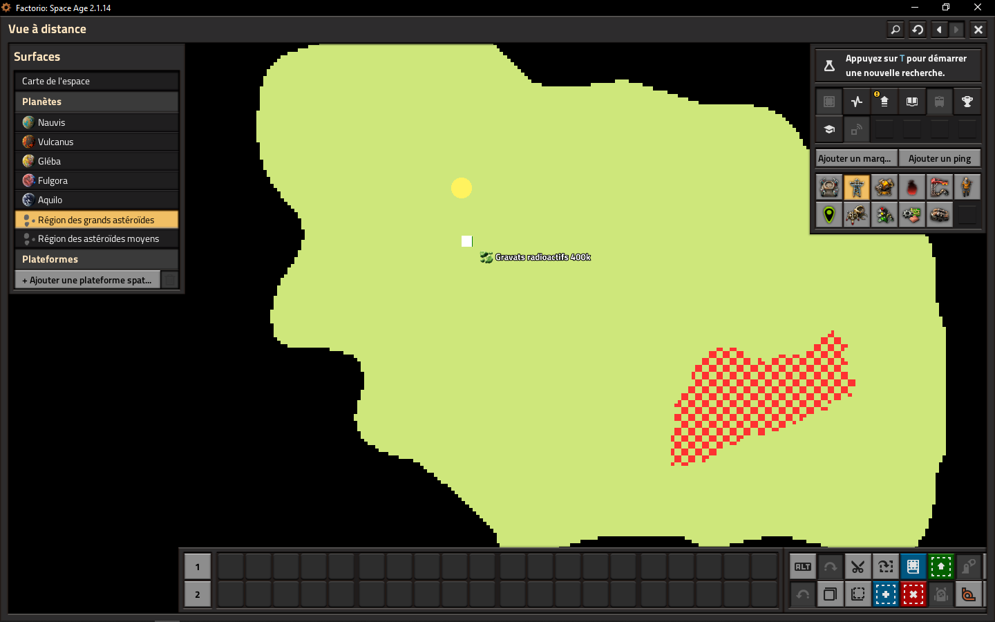Toggle the highlighted electric pole map filter
The image size is (995, 622).
(x=857, y=187)
